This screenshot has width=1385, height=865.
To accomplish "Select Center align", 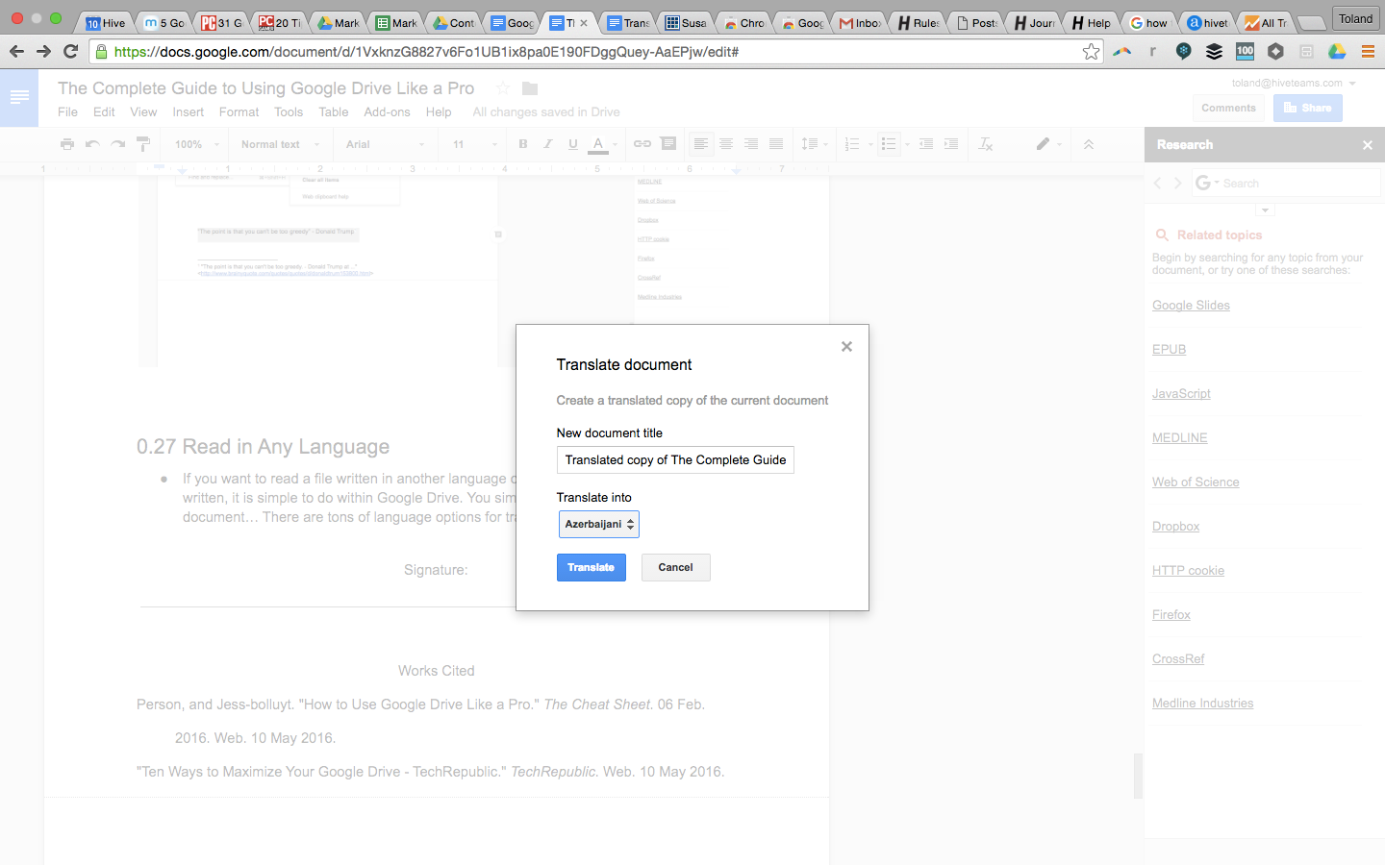I will pyautogui.click(x=726, y=144).
